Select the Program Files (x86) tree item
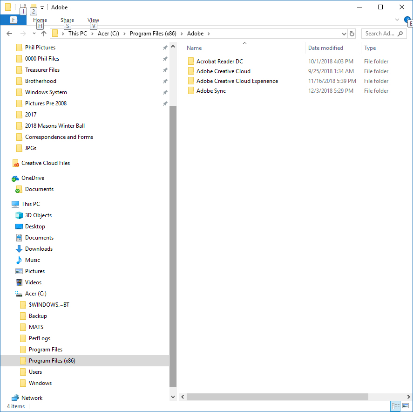 [x=85, y=361]
